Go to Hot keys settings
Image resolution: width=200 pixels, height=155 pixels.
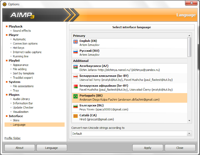[18, 48]
